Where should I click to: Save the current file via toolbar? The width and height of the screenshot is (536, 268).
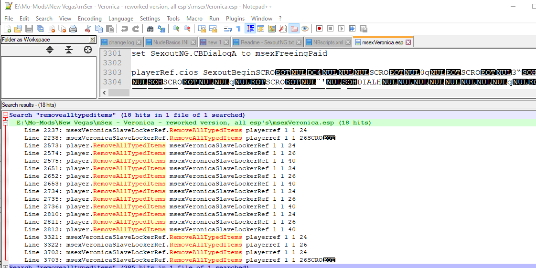tap(30, 29)
